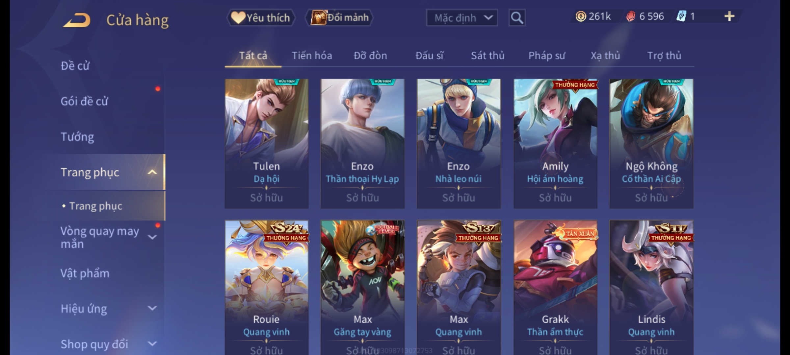Image resolution: width=790 pixels, height=355 pixels.
Task: Tap the red ruby icon showing 6 596
Action: (x=630, y=16)
